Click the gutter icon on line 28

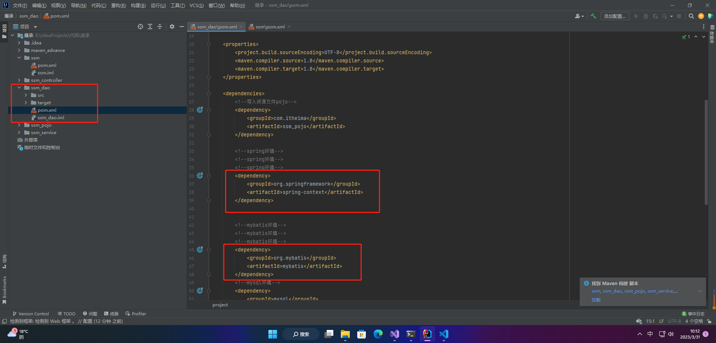pyautogui.click(x=200, y=110)
